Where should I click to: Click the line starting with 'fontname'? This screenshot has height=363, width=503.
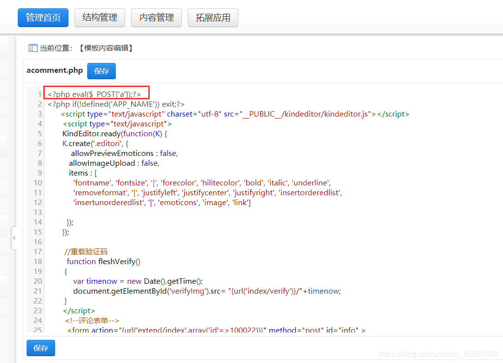click(x=202, y=183)
